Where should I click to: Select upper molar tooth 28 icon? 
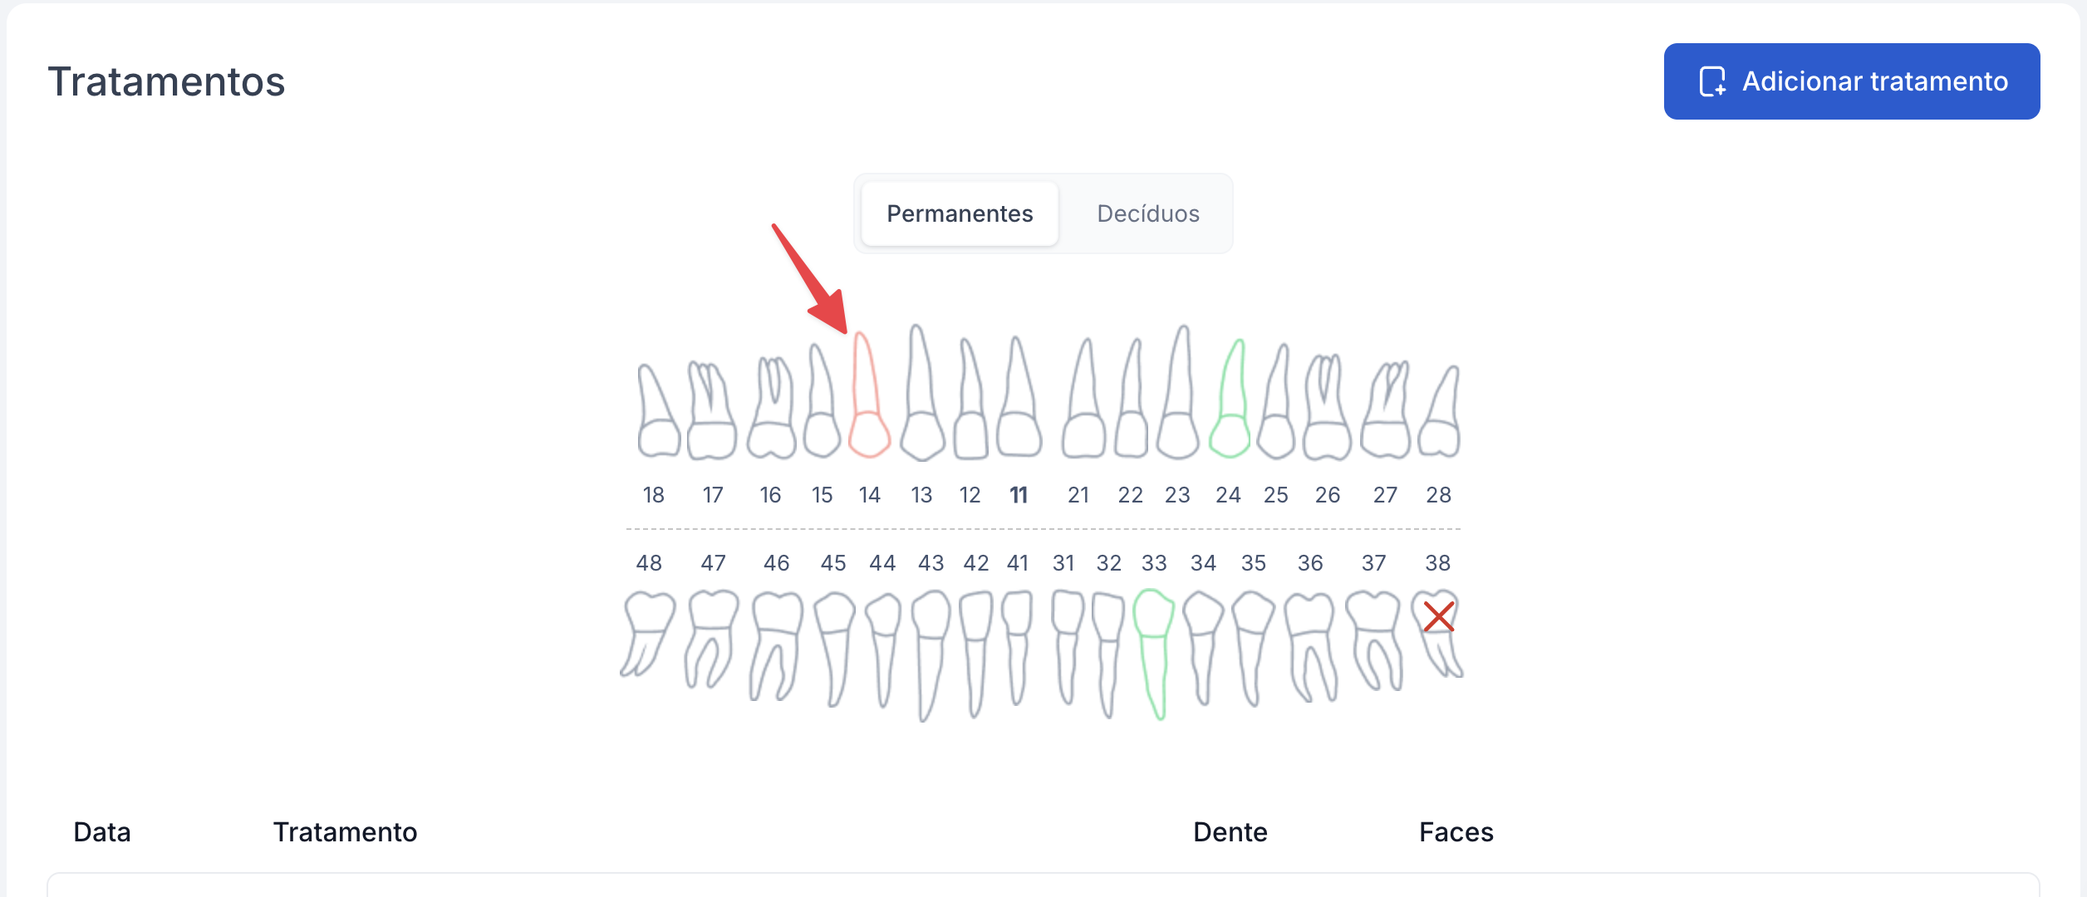coord(1441,415)
